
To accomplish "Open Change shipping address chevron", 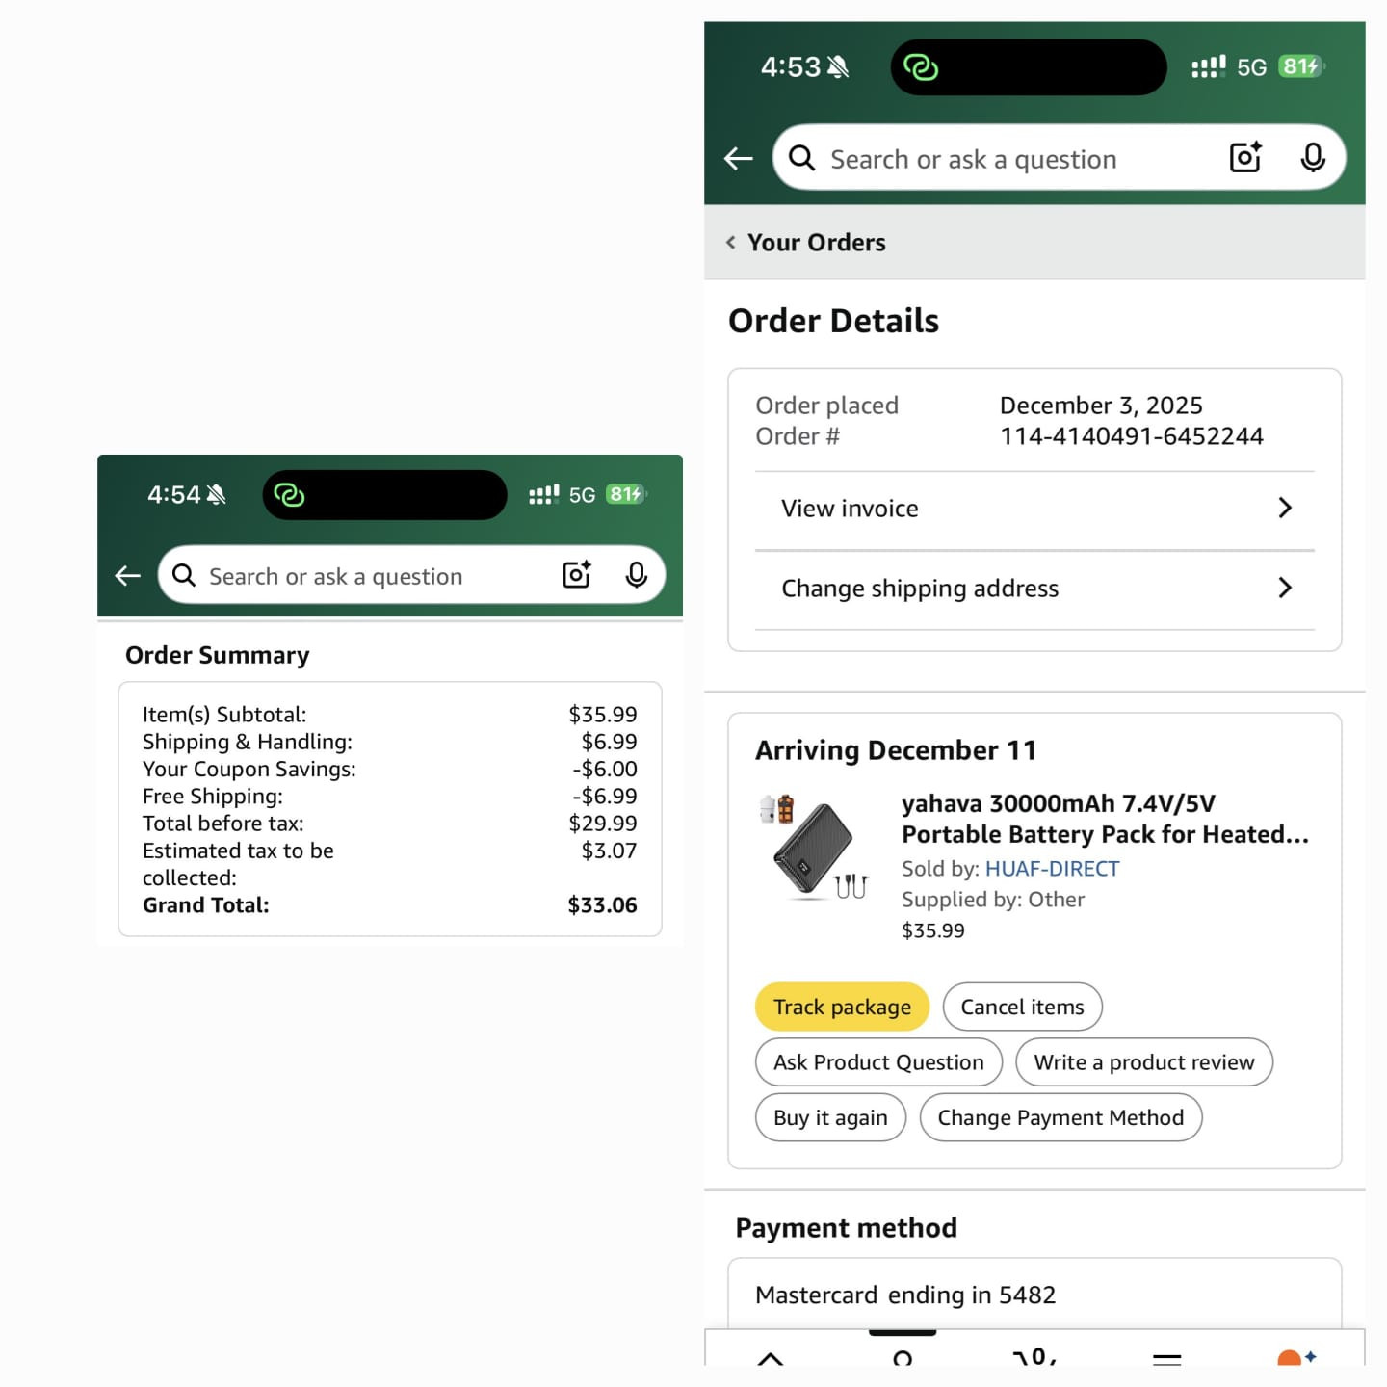I will tap(1285, 588).
